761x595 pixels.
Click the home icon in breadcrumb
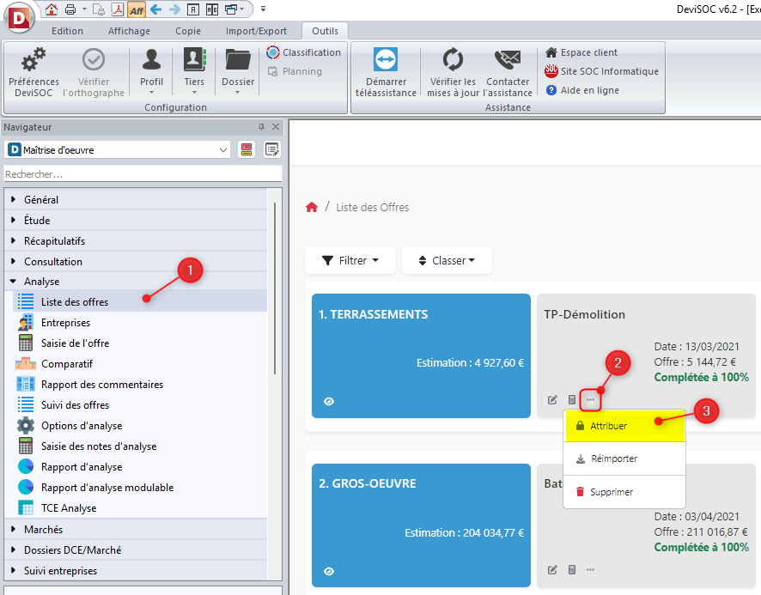pos(312,207)
